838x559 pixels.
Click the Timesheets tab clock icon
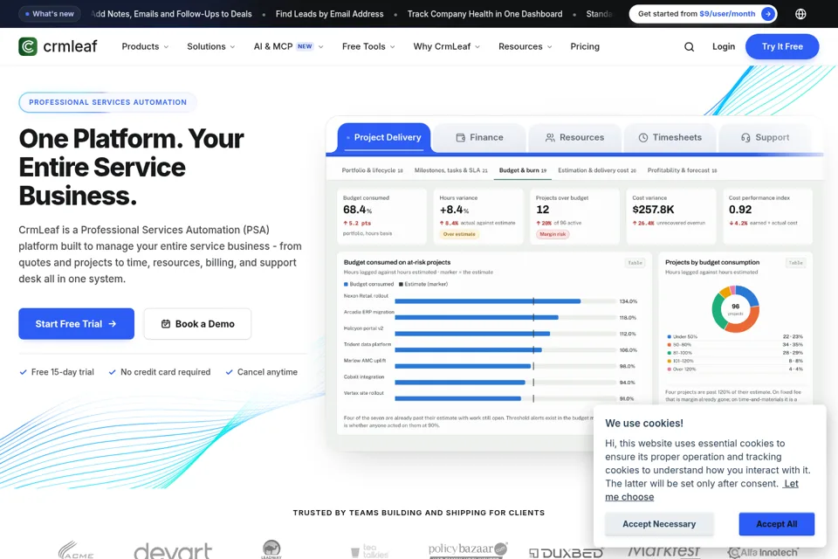click(x=643, y=137)
